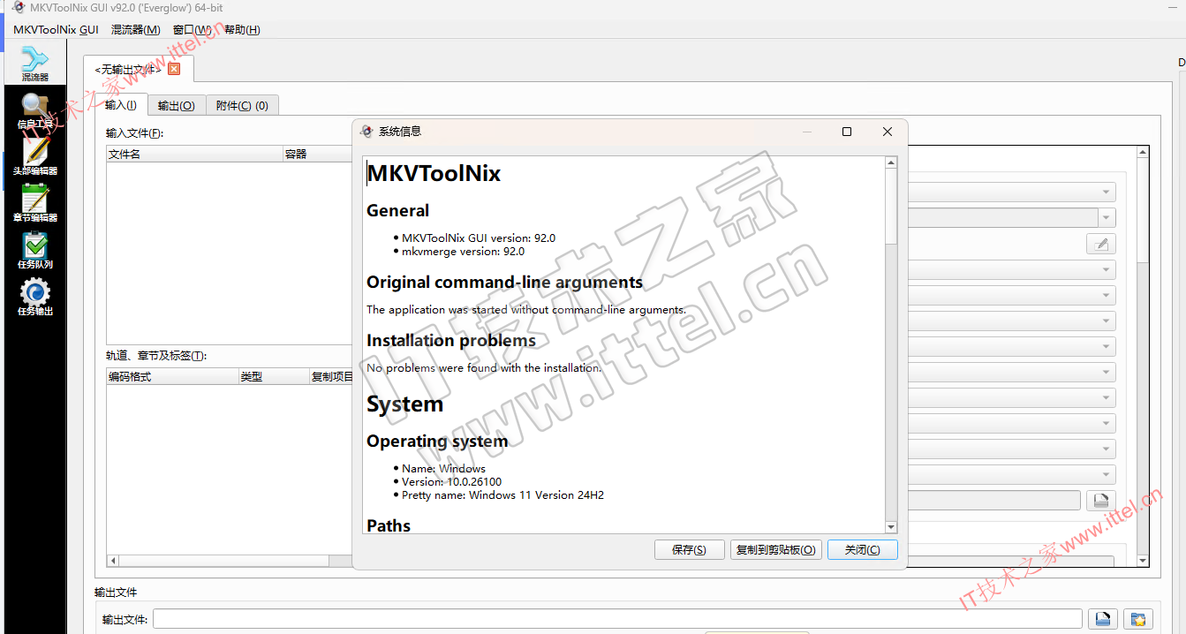Open the MKVToolNix GUI menu
Image resolution: width=1186 pixels, height=634 pixels.
pos(56,29)
